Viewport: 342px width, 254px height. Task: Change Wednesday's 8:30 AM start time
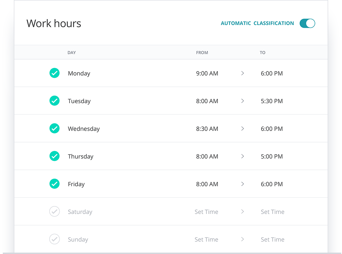[x=207, y=129]
